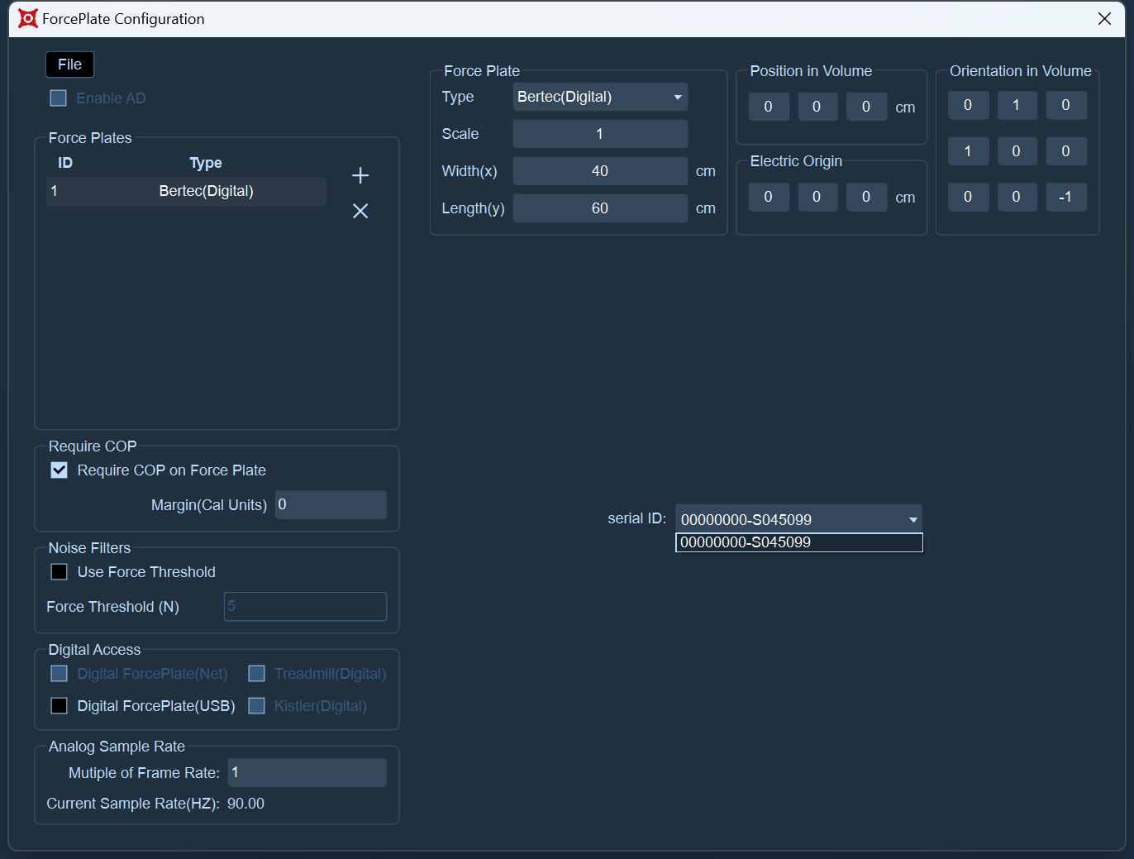The height and width of the screenshot is (859, 1134).
Task: Click Mutiple of Frame Rate input field
Action: pos(307,772)
